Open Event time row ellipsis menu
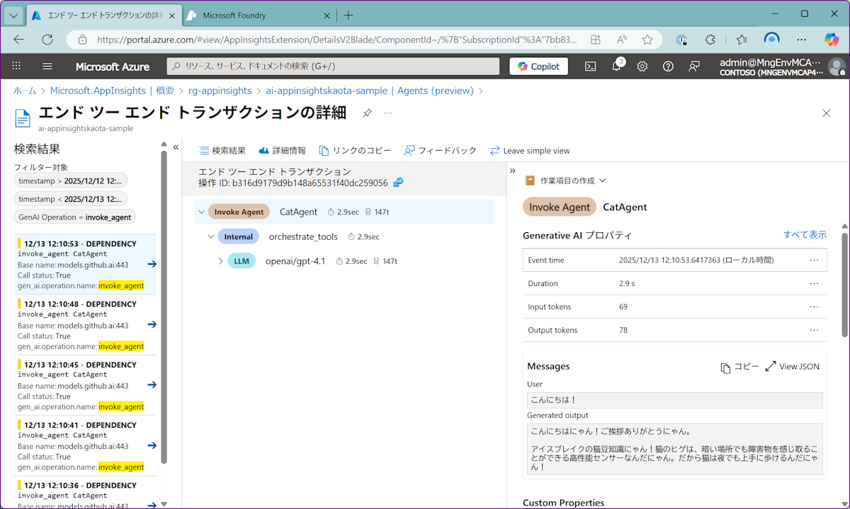 point(814,260)
